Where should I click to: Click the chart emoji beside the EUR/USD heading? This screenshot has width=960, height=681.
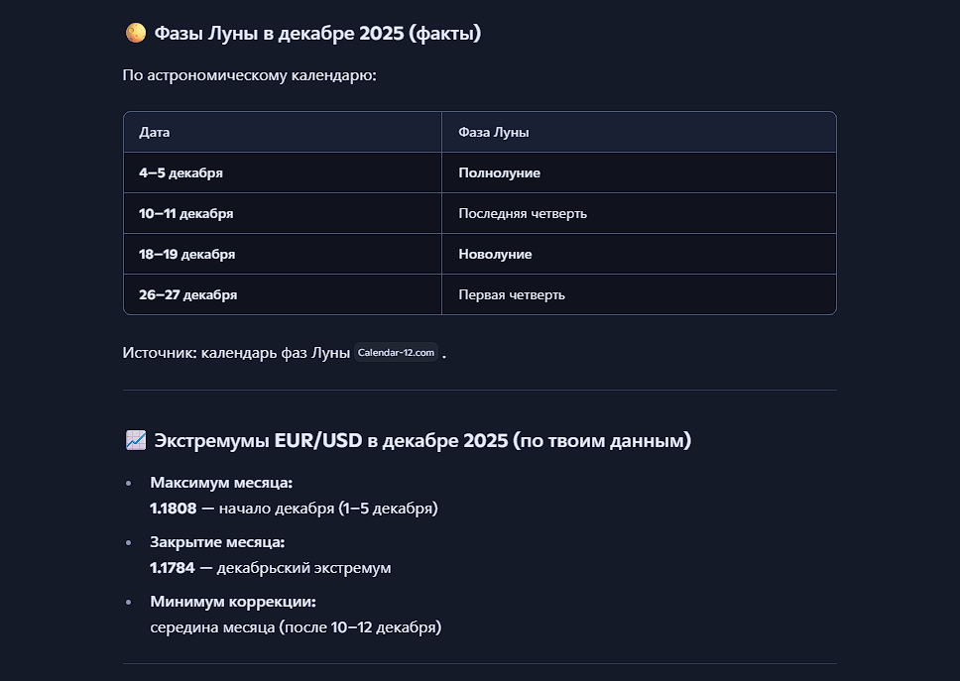[x=136, y=440]
